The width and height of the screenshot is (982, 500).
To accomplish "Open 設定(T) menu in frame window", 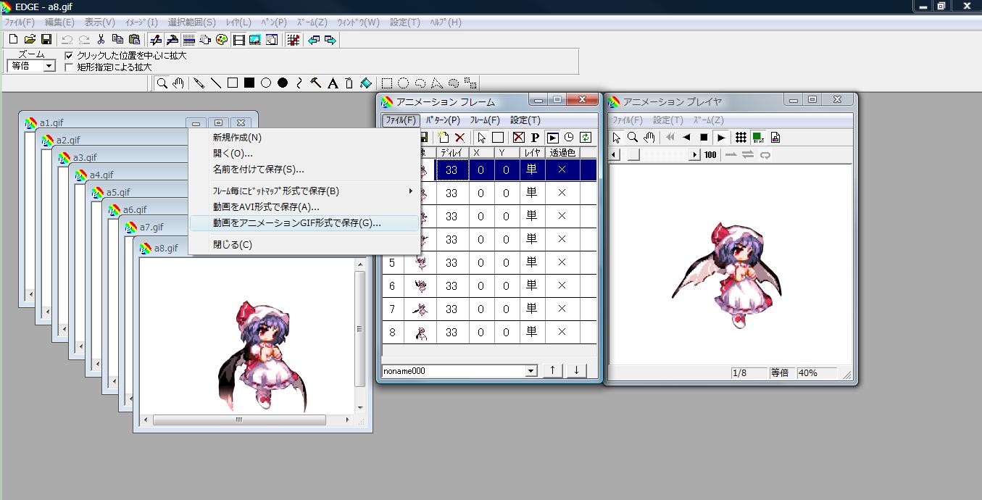I will tap(525, 120).
